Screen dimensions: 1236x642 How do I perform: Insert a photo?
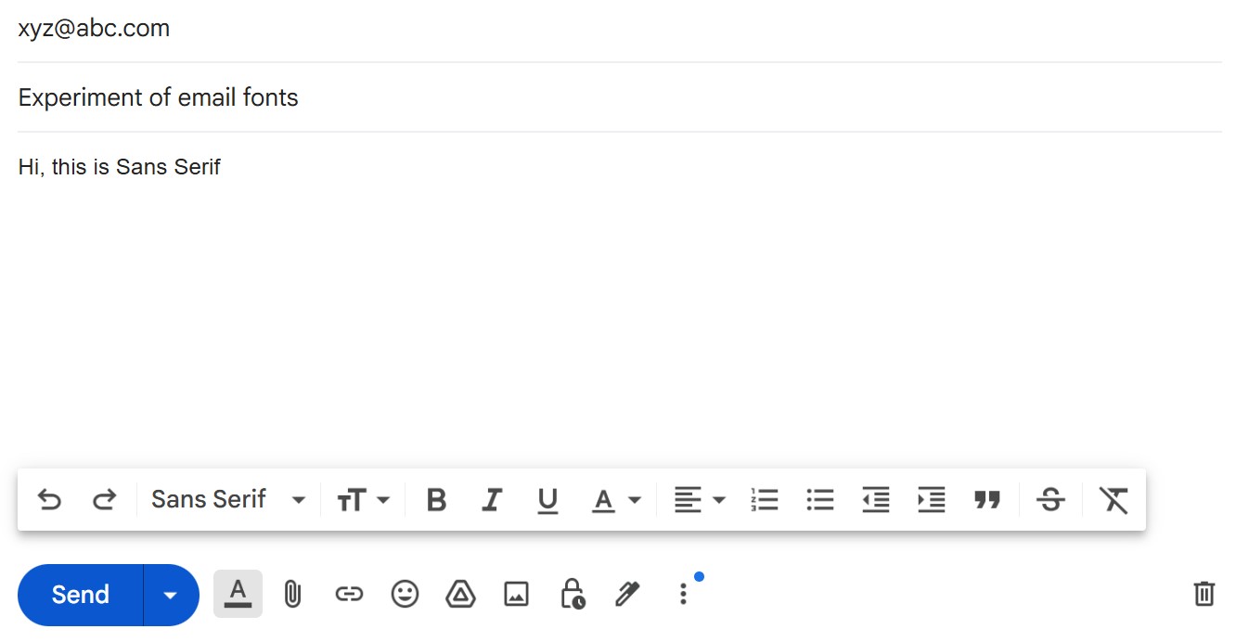click(x=517, y=594)
